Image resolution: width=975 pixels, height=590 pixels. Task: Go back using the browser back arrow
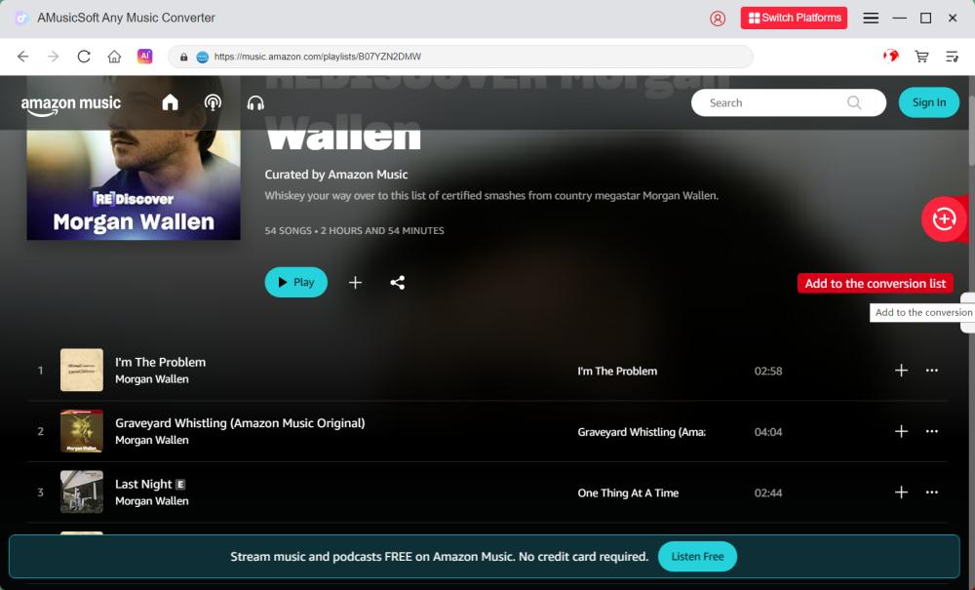coord(23,57)
